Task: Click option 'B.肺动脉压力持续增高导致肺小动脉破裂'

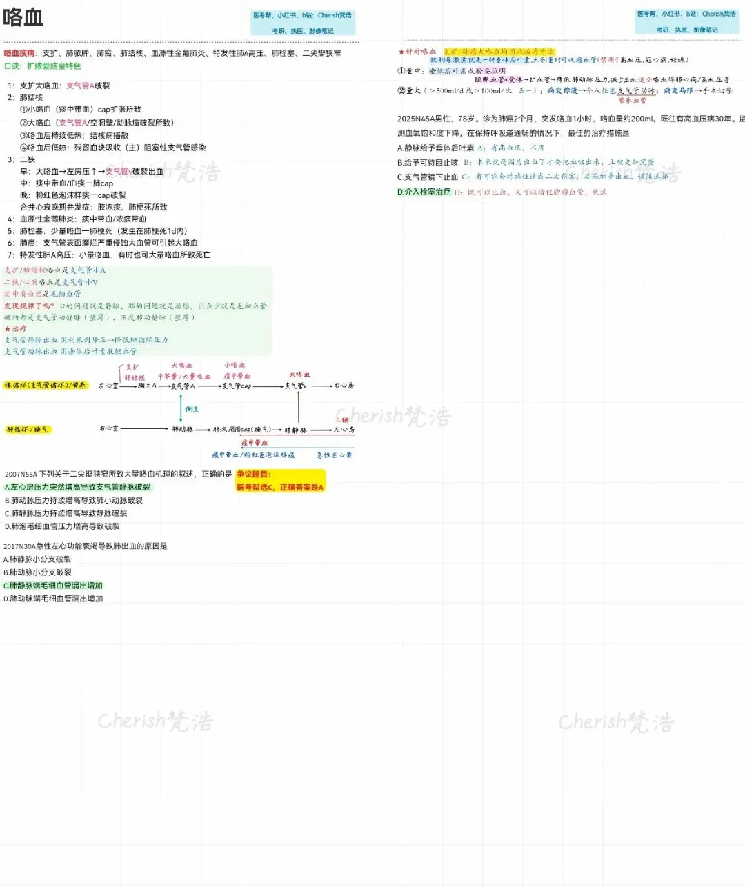Action: point(74,500)
